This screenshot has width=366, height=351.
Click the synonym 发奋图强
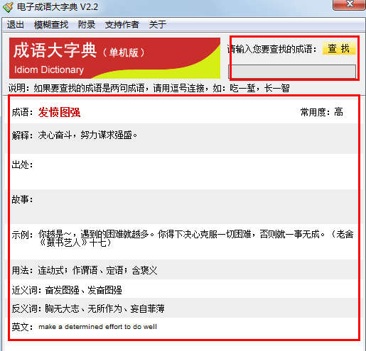point(104,290)
